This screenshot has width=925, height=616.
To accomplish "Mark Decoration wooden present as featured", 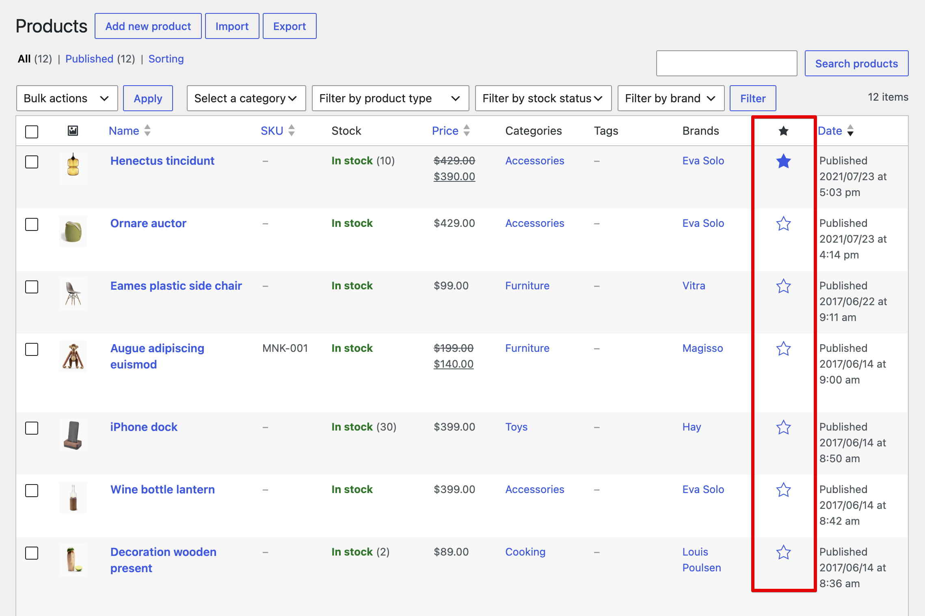I will pyautogui.click(x=783, y=552).
